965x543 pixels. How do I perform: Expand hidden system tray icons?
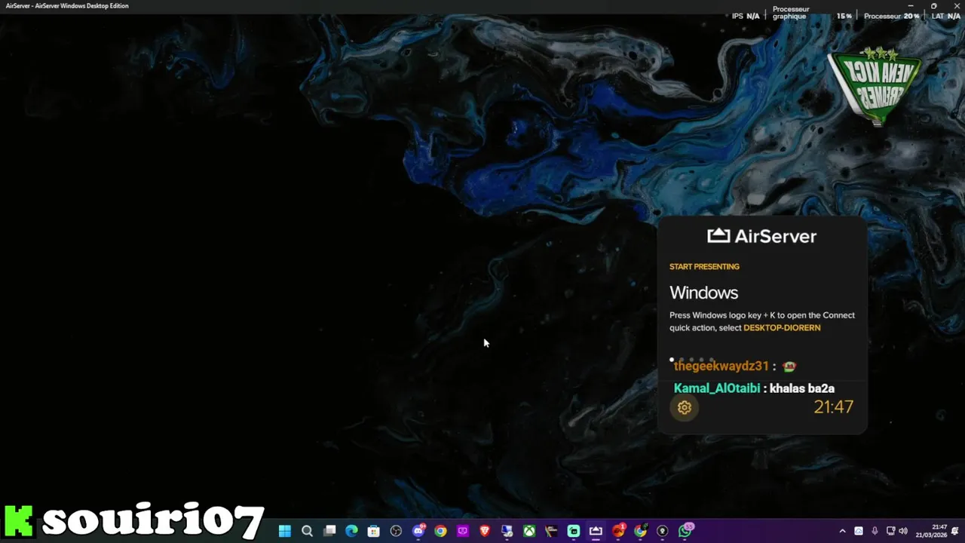[x=842, y=531]
